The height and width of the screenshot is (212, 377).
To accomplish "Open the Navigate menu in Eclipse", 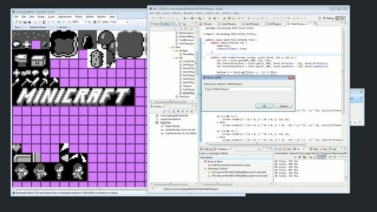I will pyautogui.click(x=188, y=13).
